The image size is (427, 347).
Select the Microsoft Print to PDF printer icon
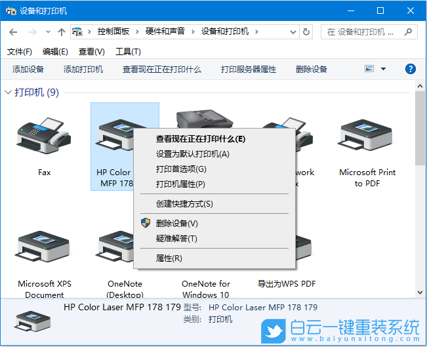pyautogui.click(x=367, y=135)
